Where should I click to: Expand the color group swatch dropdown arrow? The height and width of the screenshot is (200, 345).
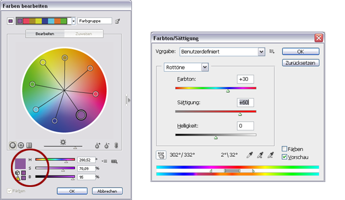point(73,21)
